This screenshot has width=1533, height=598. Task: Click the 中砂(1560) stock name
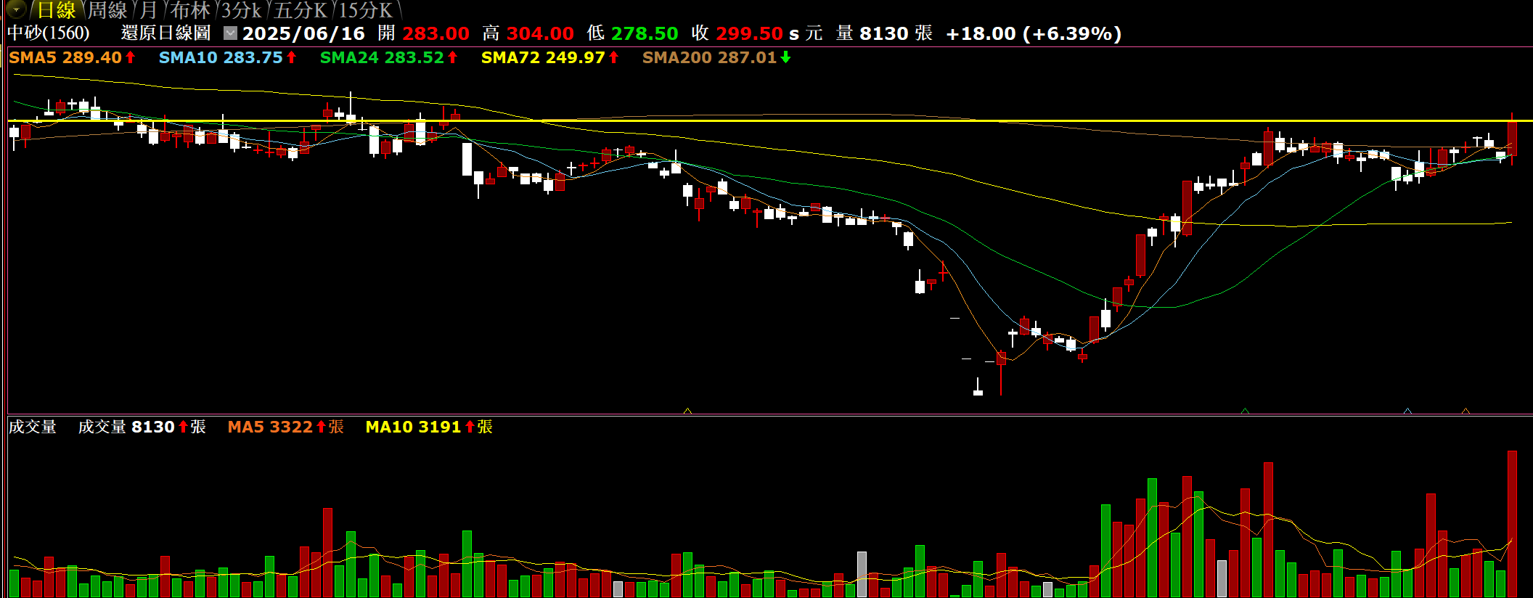click(49, 33)
